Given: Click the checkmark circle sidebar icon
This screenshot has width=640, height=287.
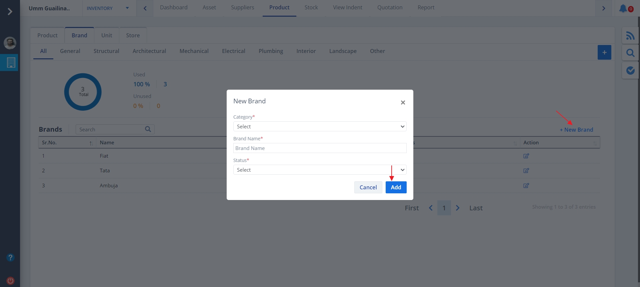Looking at the screenshot, I should [630, 70].
